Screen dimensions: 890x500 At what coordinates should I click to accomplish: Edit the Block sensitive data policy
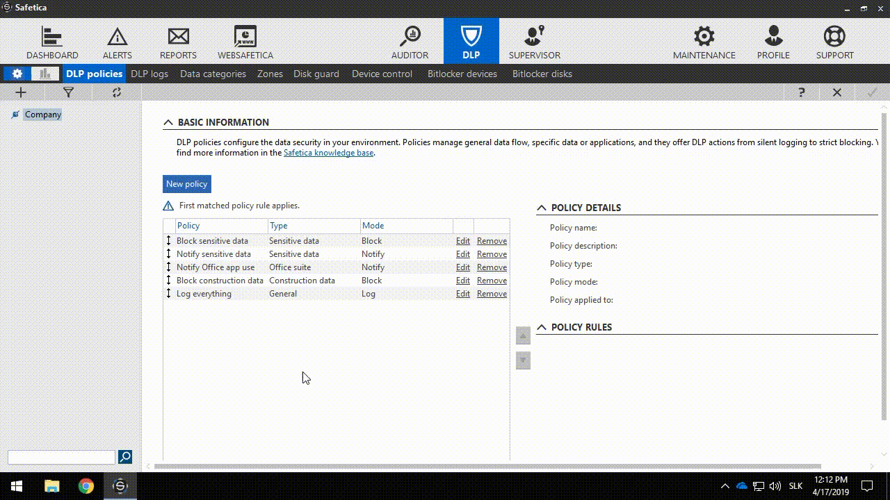462,240
